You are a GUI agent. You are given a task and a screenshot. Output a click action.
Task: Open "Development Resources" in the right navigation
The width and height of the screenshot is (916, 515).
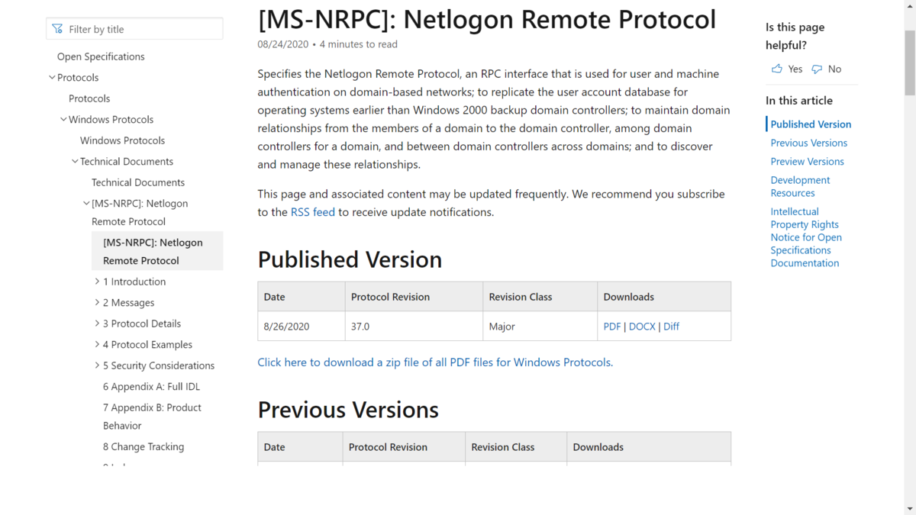pyautogui.click(x=800, y=185)
